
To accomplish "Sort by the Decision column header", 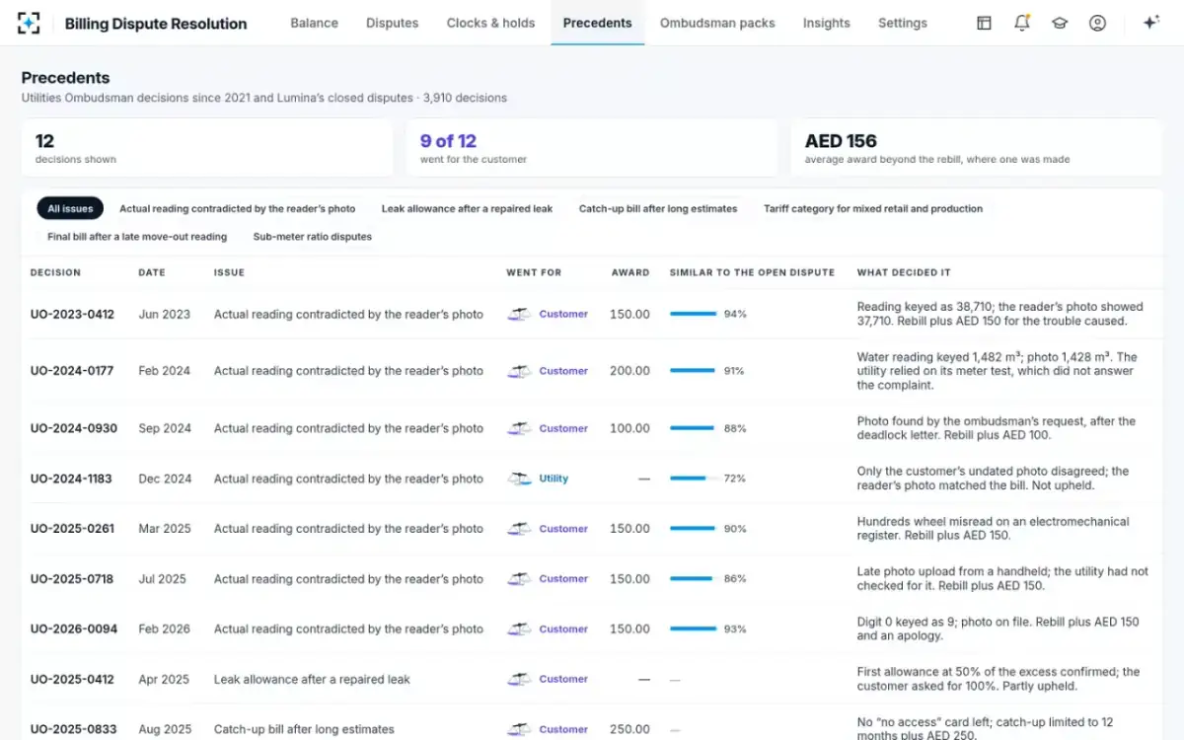I will pyautogui.click(x=55, y=272).
